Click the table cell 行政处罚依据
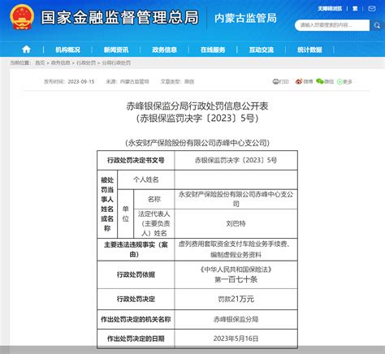This screenshot has height=354, width=385. [x=136, y=274]
